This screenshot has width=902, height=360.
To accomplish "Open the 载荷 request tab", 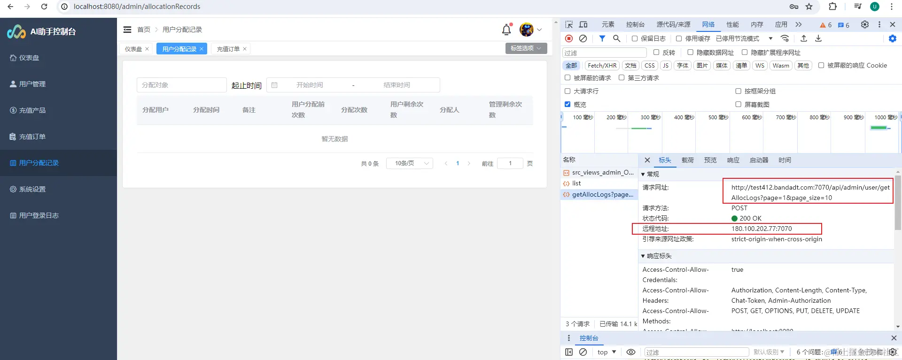I will (688, 160).
